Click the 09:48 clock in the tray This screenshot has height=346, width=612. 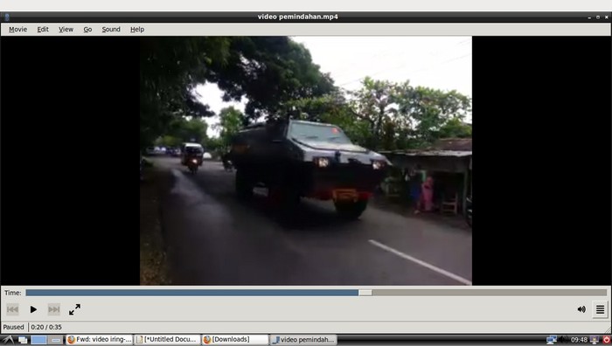pos(579,340)
